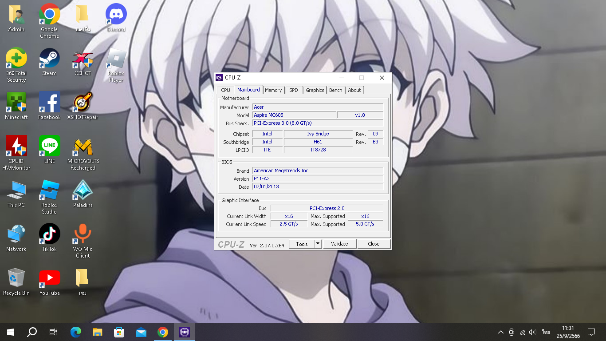606x341 pixels.
Task: Open Roblox Studio
Action: [x=49, y=197]
